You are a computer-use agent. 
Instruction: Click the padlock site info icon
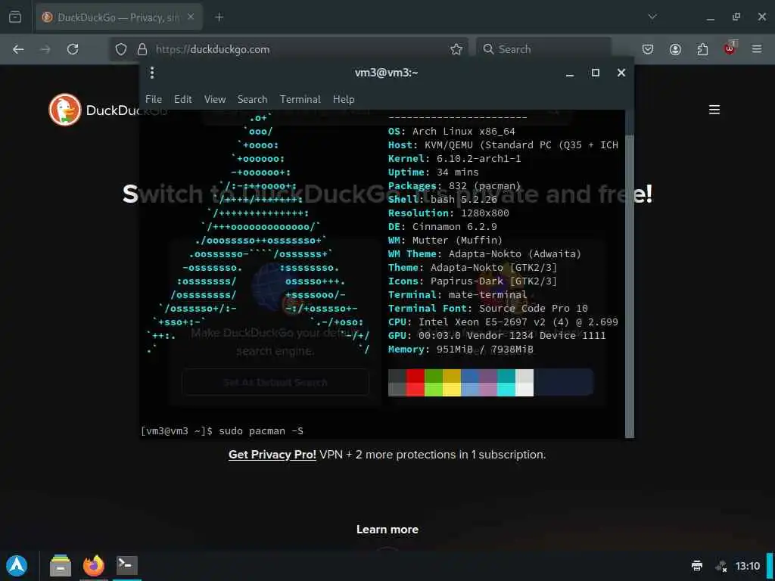pos(142,49)
